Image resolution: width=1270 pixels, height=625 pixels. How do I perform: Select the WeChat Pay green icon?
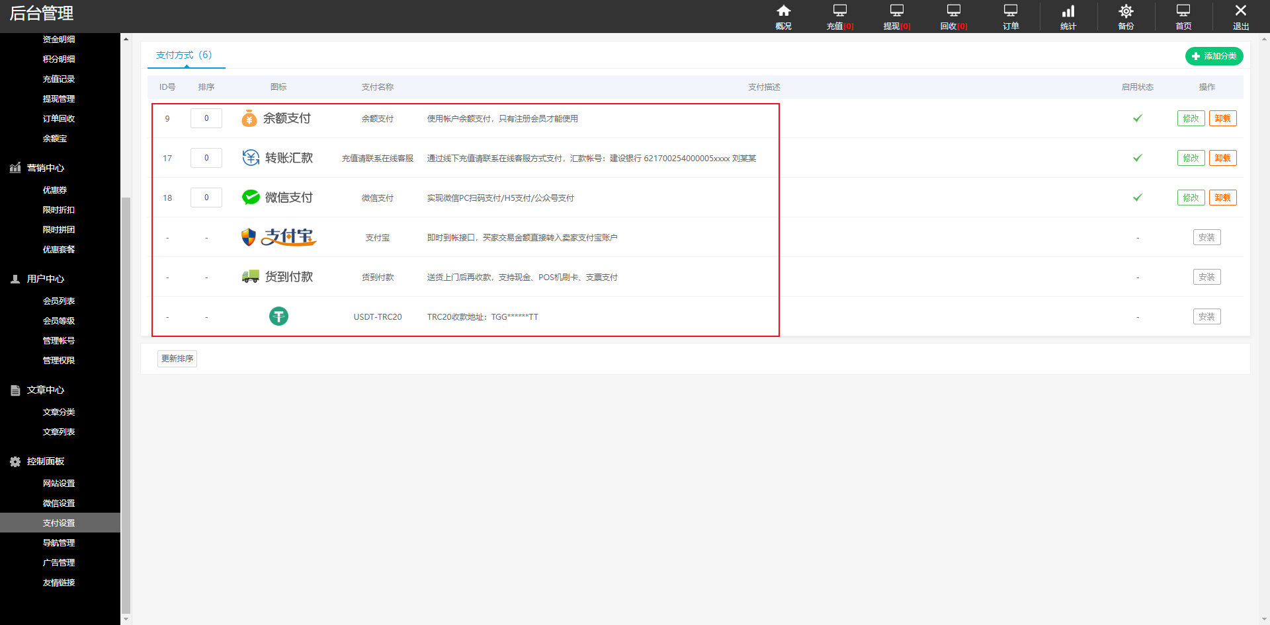tap(251, 197)
